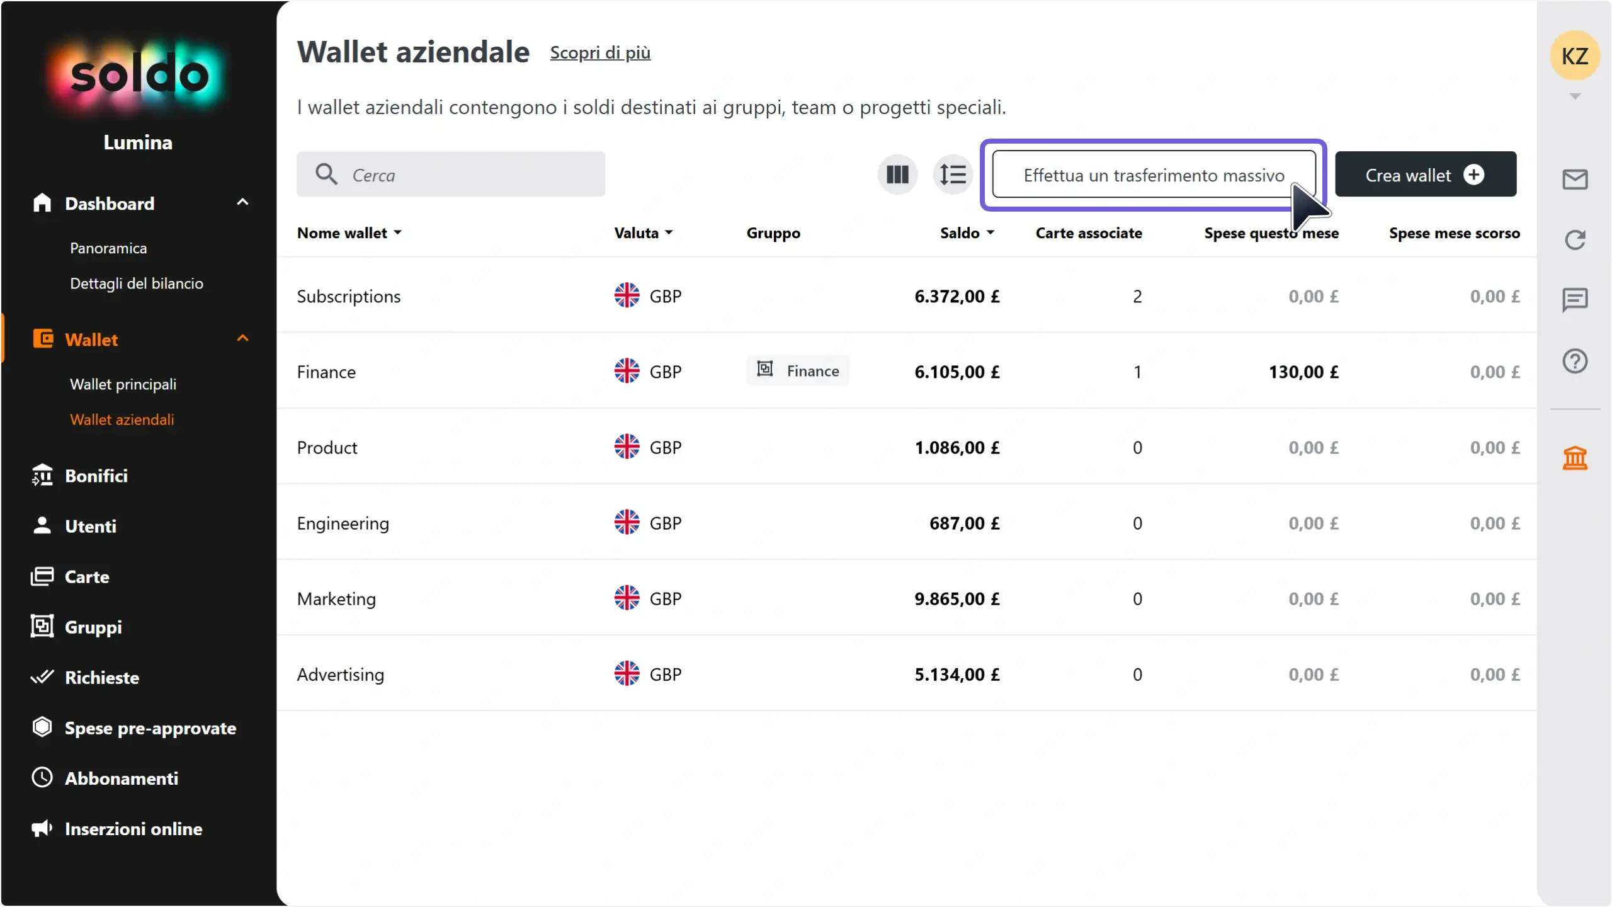Click the Cerca search field
Viewport: 1612px width, 907px height.
point(451,174)
